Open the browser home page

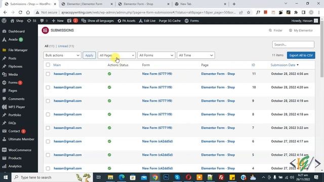point(28,12)
